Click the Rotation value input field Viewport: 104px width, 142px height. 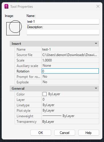click(70, 71)
